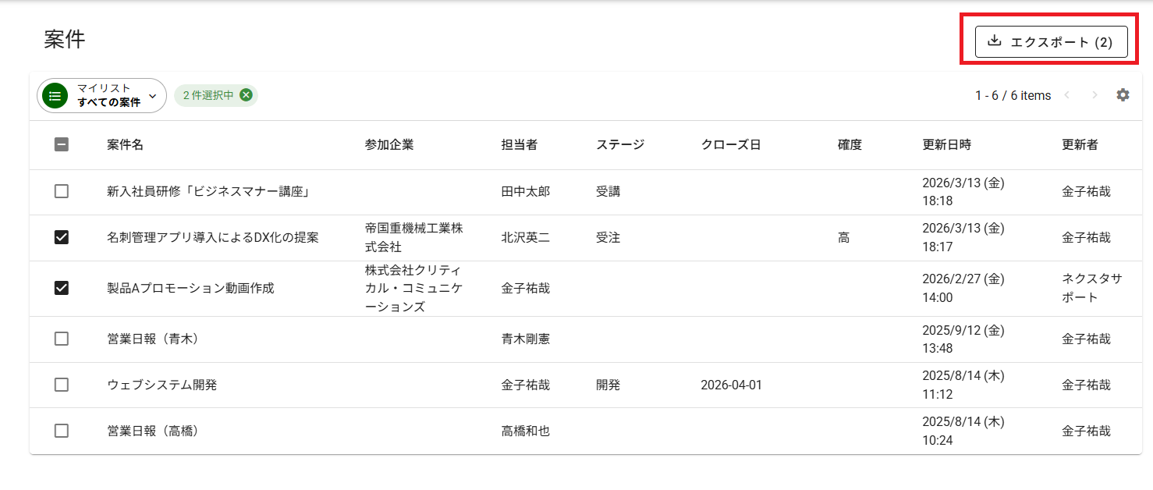Tick the ウェブシステム開発 row checkbox
1153x490 pixels.
point(62,385)
